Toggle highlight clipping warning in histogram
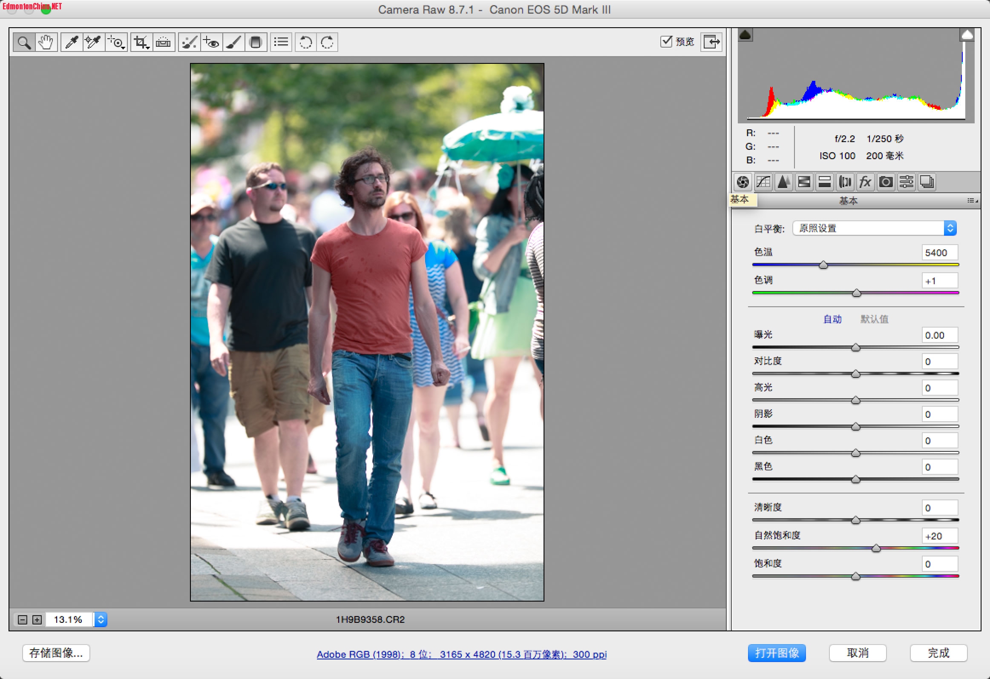 [x=967, y=35]
